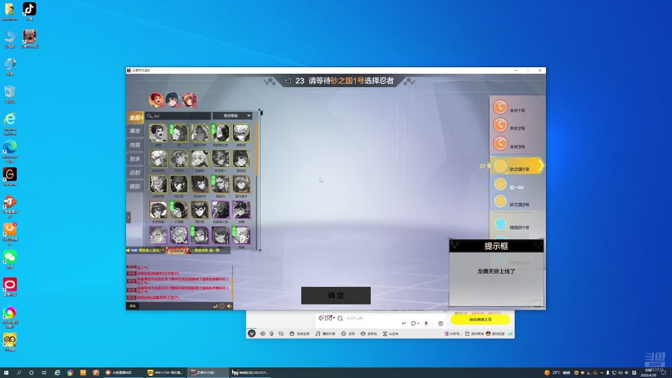
Task: Open the Recycle Bin desktop icon
Action: pos(10,94)
